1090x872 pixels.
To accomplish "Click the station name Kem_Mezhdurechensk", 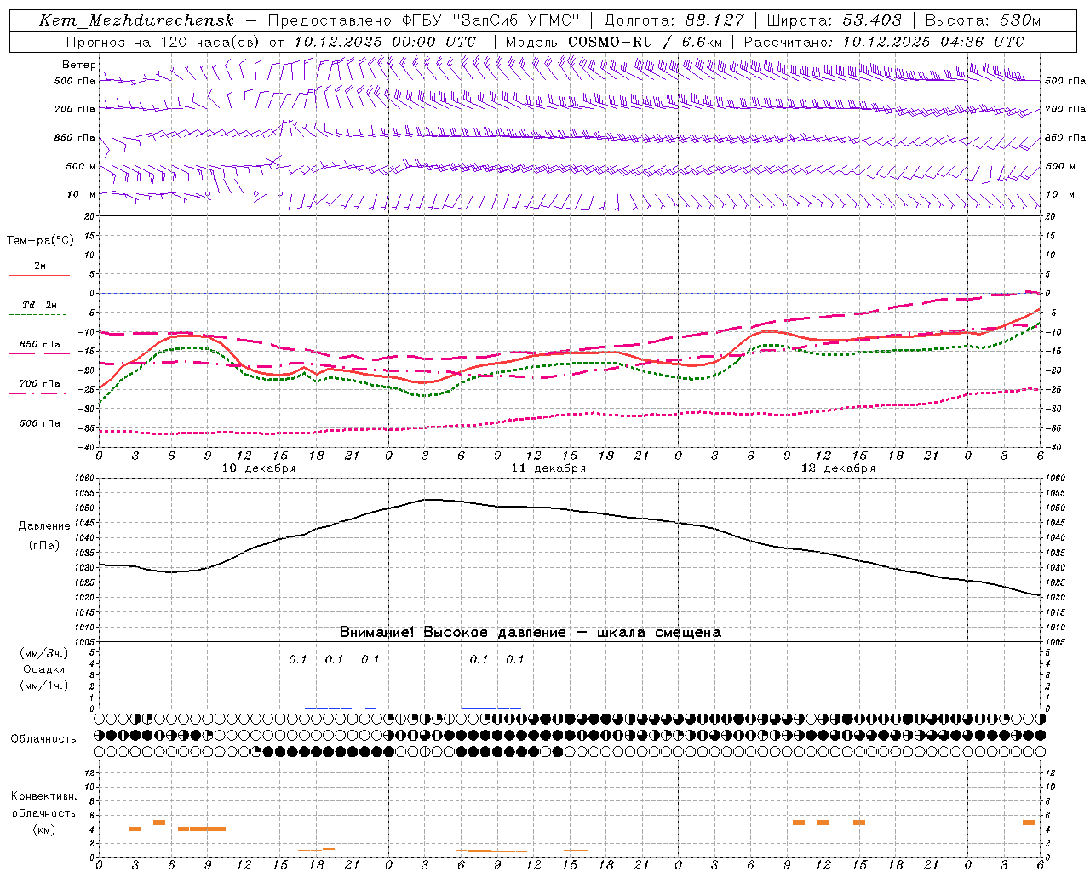I will pos(136,20).
